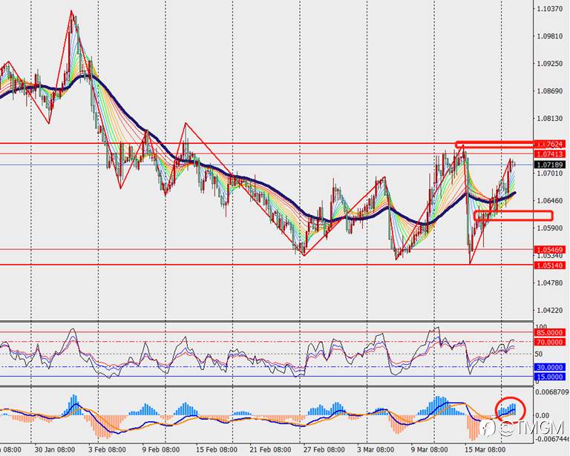Click the 1.04220 price axis label

[551, 310]
